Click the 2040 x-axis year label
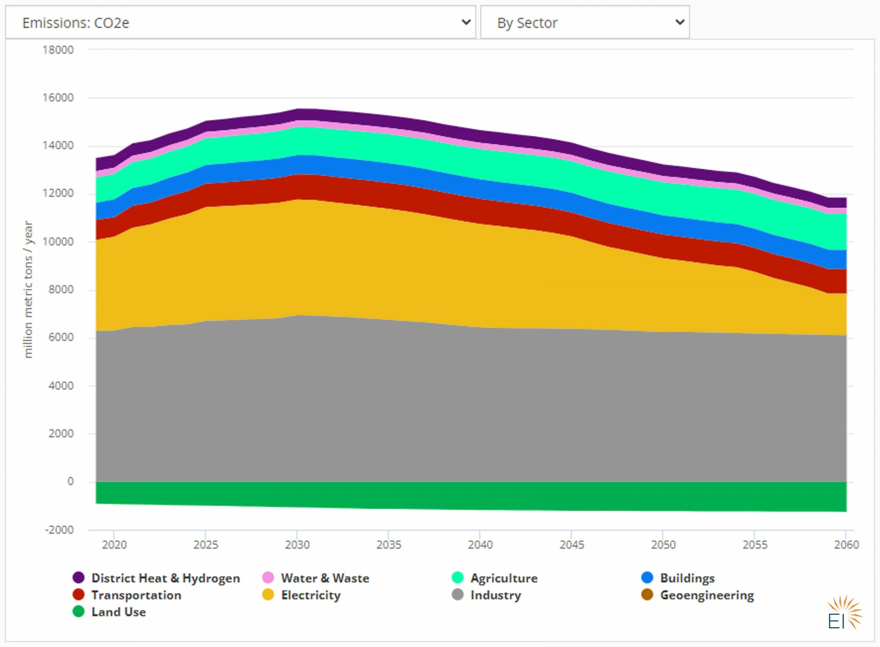This screenshot has width=880, height=647. pos(480,545)
